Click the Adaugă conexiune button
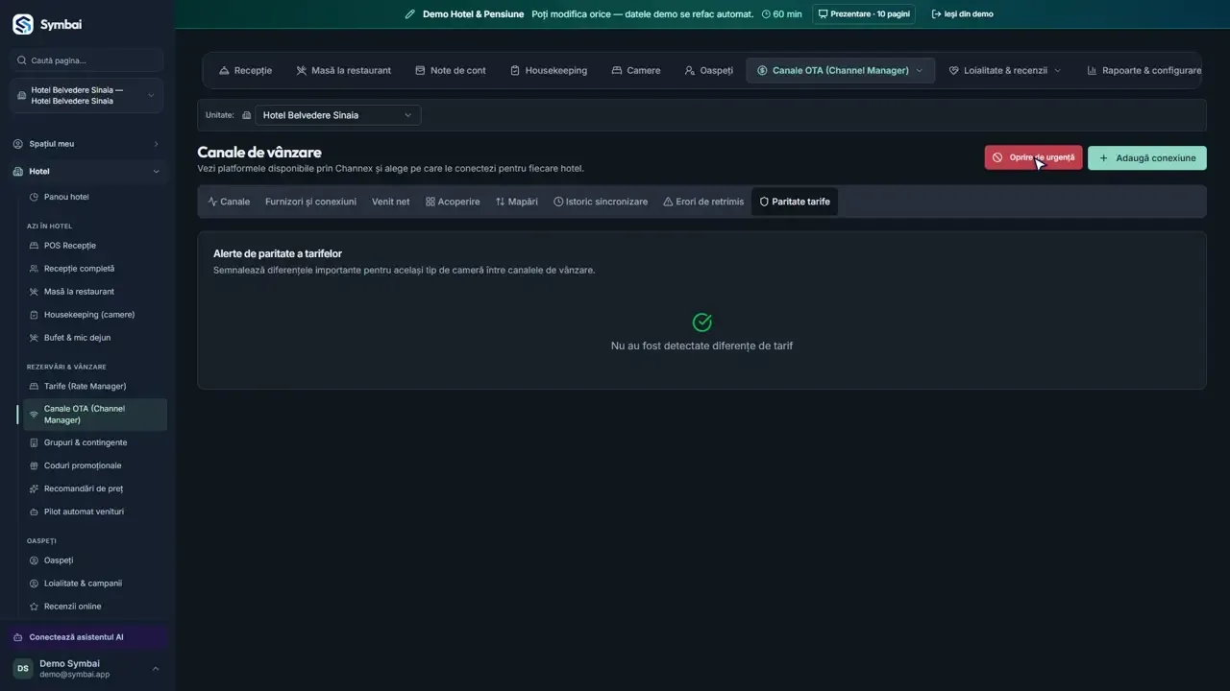The height and width of the screenshot is (691, 1230). point(1146,157)
